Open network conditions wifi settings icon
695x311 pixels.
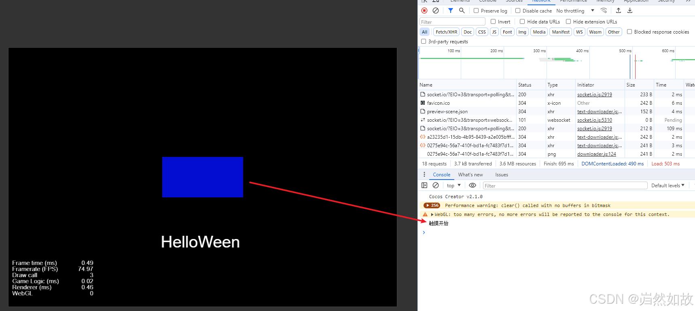click(604, 11)
